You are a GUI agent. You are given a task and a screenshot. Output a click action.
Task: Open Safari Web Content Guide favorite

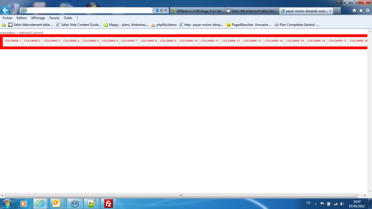pos(78,25)
